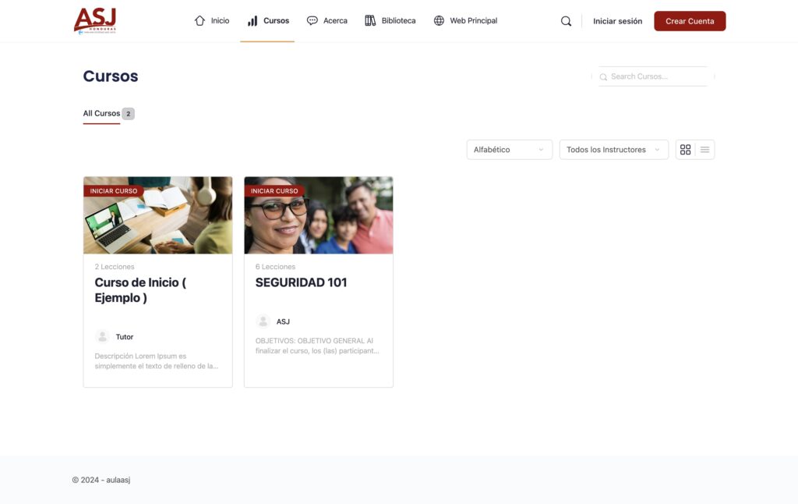Open the Acerca menu item
The height and width of the screenshot is (504, 798).
point(327,21)
